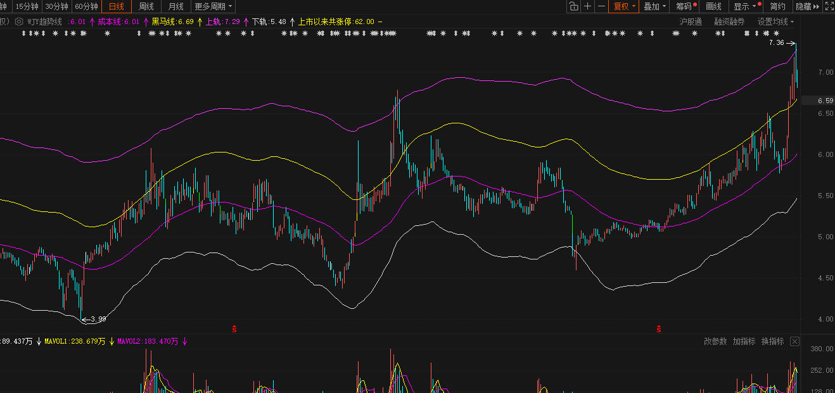Switch chart to 60分钟 period
This screenshot has width=835, height=393.
click(x=86, y=6)
